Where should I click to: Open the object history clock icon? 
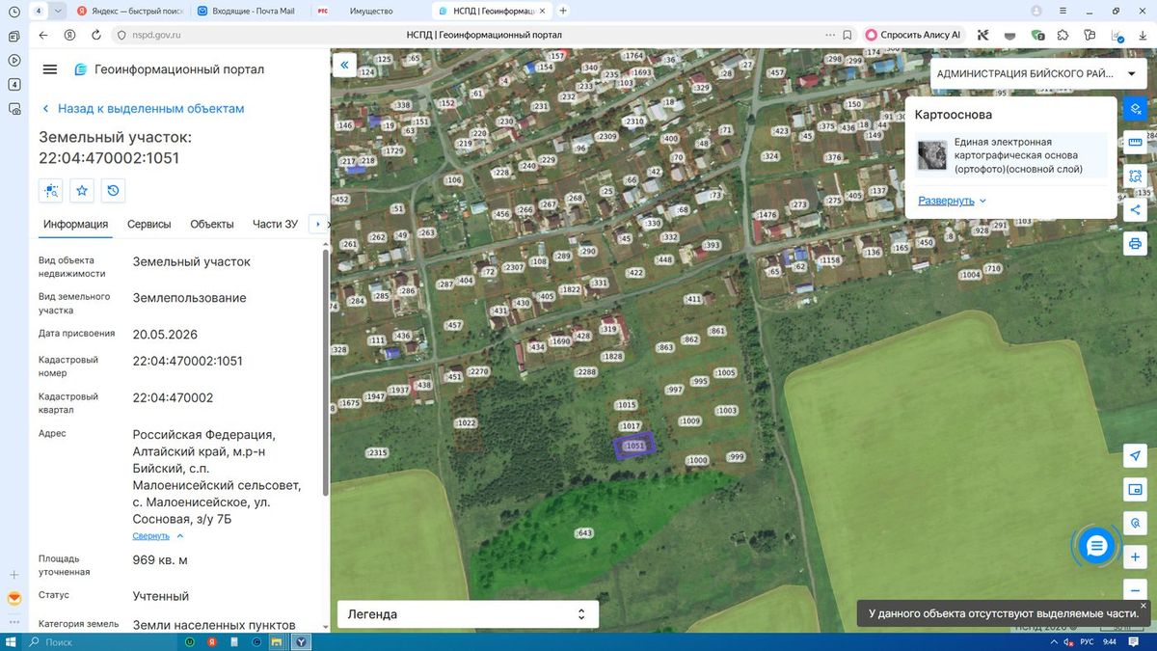coord(113,191)
